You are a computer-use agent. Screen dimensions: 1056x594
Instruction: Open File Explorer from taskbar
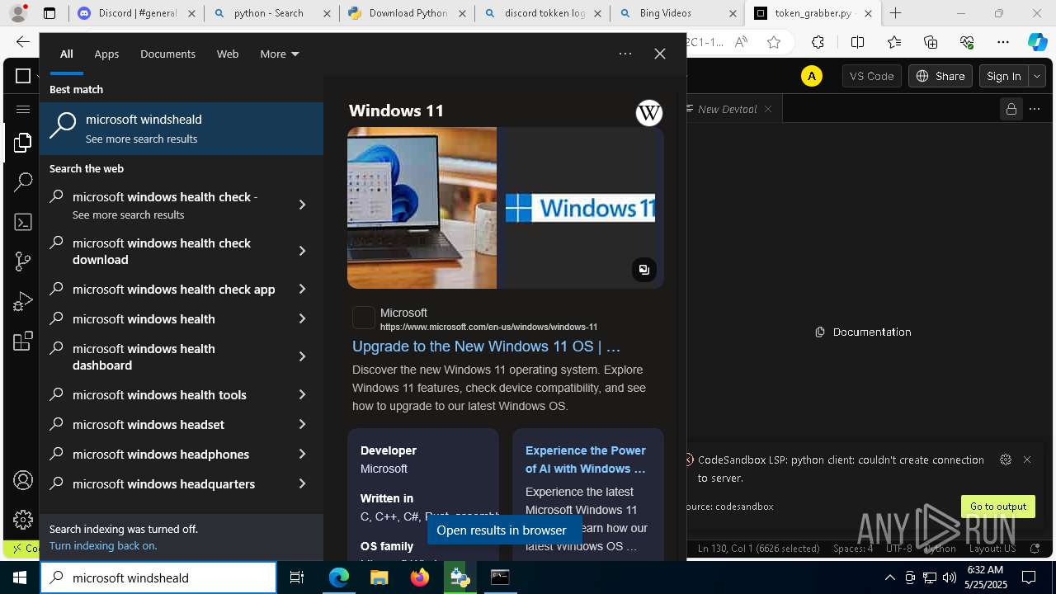click(379, 577)
